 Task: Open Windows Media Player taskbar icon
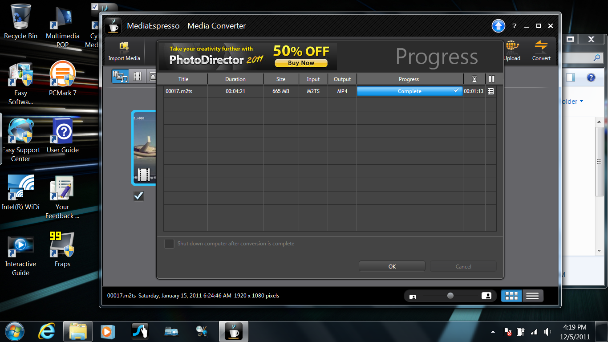point(107,332)
